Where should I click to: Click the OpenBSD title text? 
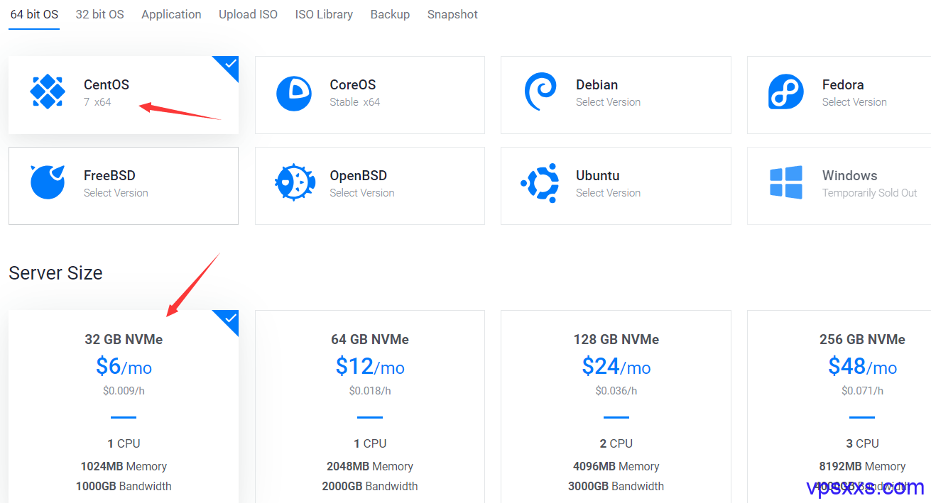click(359, 176)
